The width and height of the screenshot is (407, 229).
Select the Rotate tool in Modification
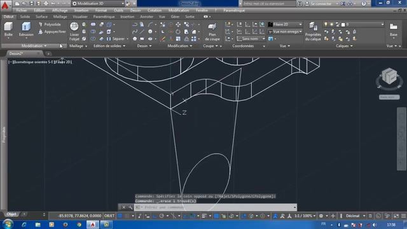(x=178, y=32)
